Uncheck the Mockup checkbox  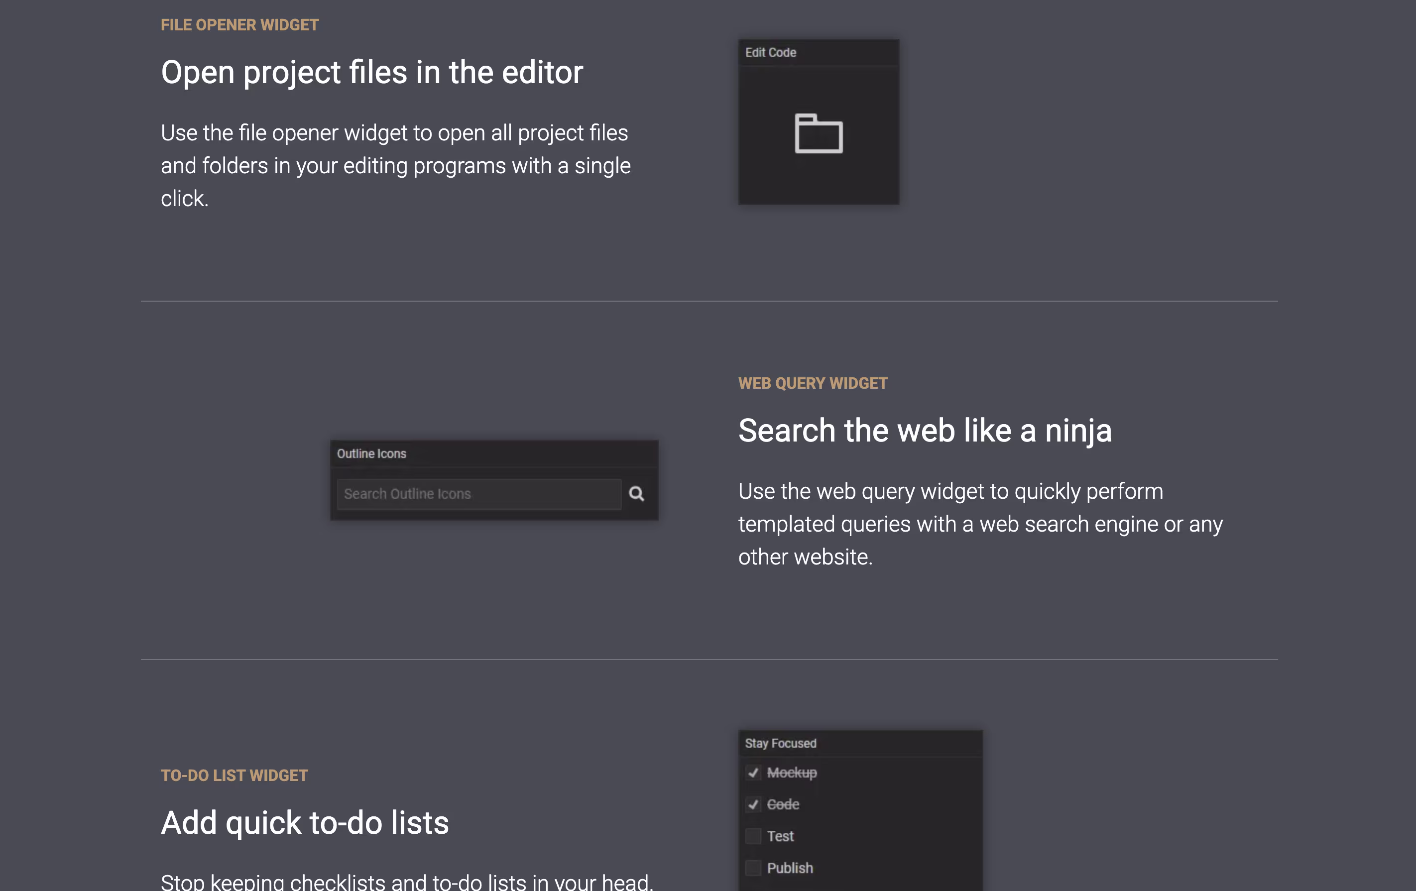753,772
